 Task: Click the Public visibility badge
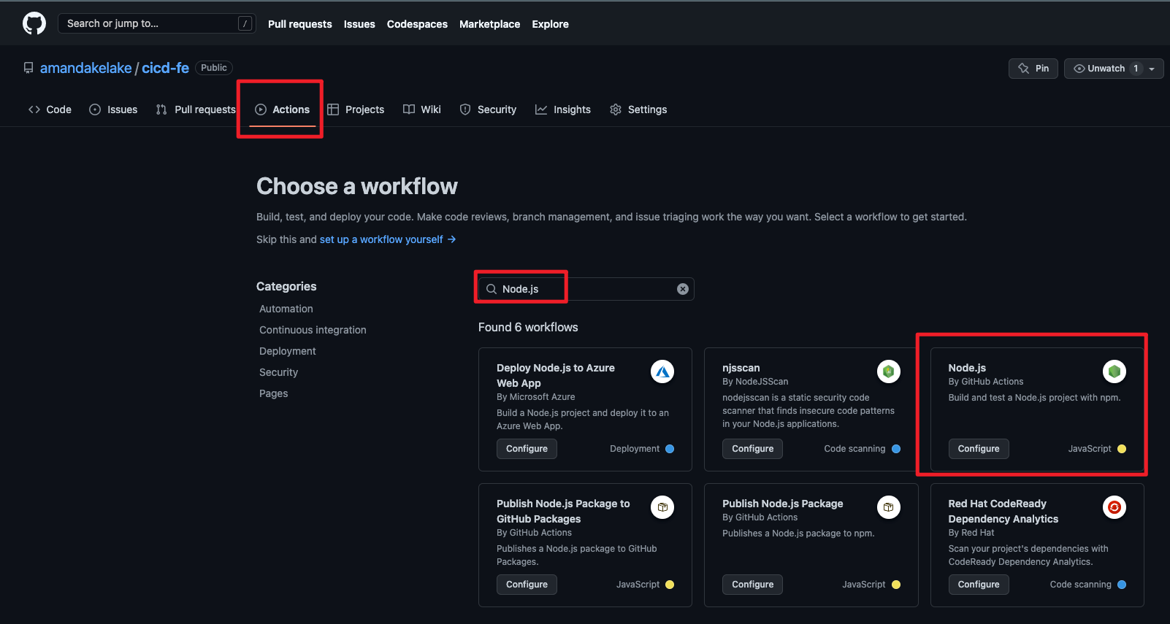(x=214, y=68)
